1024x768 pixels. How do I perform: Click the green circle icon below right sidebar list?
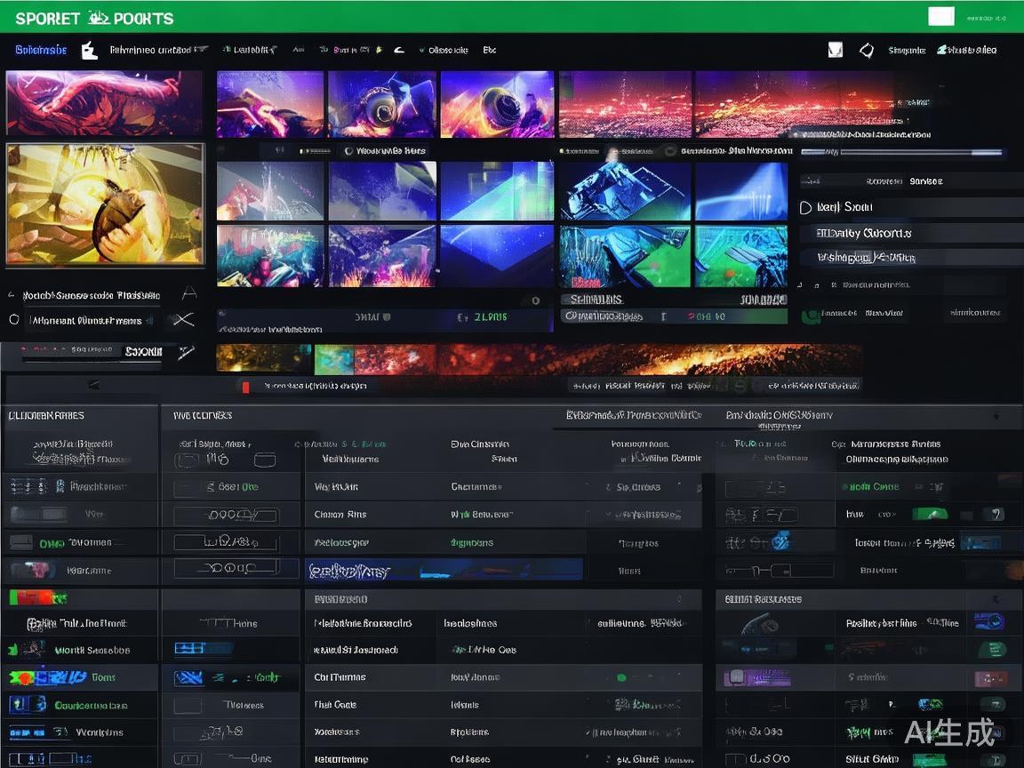(810, 315)
